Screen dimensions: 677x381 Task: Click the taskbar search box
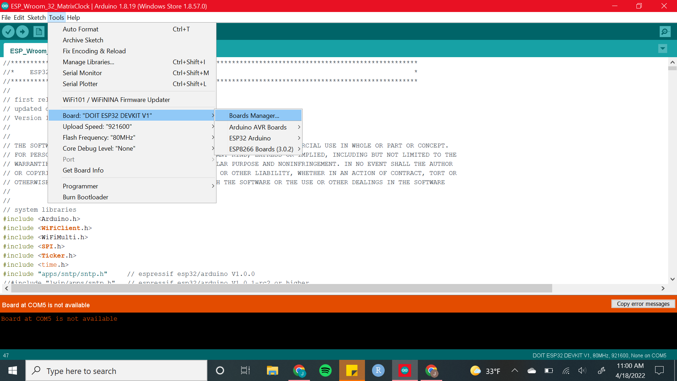tap(116, 371)
